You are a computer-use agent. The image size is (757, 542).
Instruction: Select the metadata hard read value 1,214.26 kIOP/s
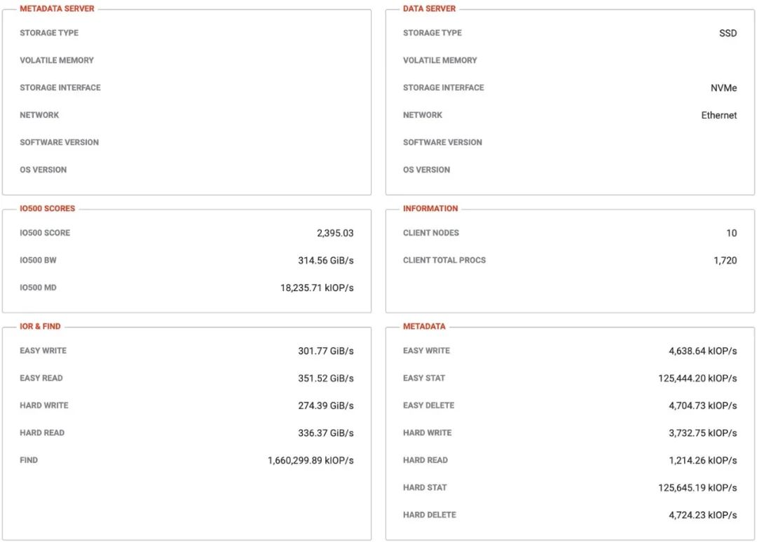pyautogui.click(x=702, y=461)
